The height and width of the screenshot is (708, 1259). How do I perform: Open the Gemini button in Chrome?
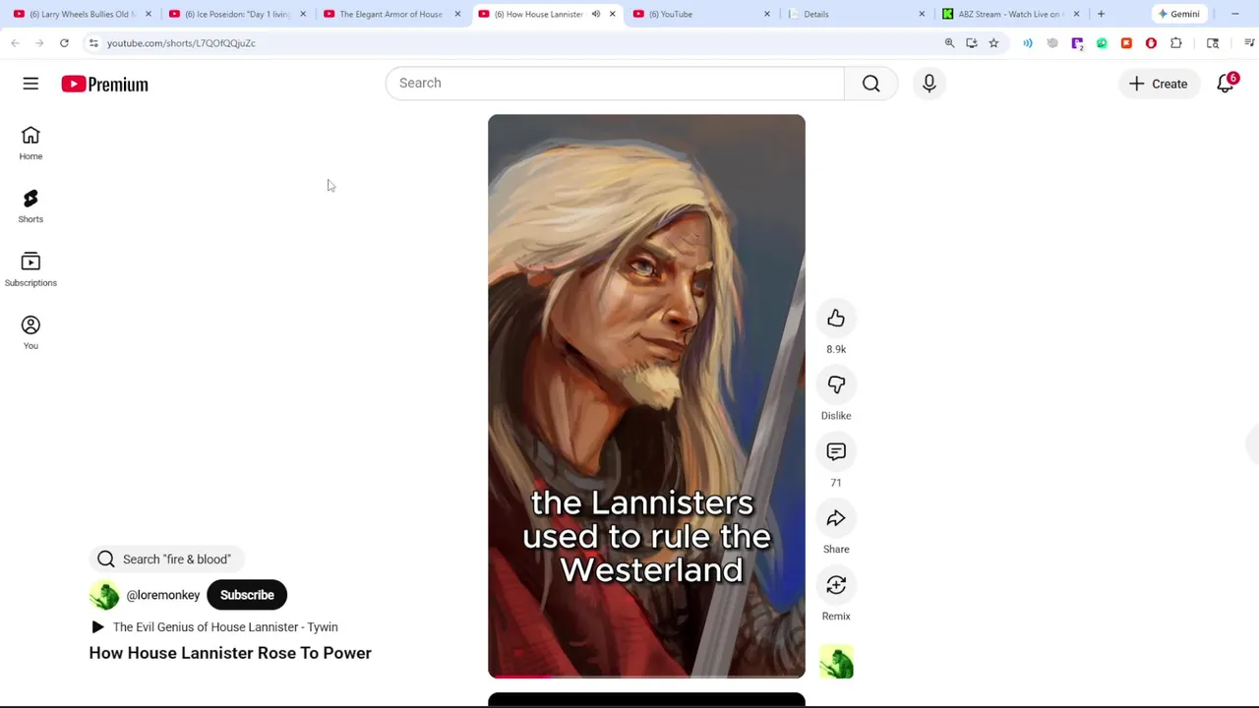(1178, 14)
